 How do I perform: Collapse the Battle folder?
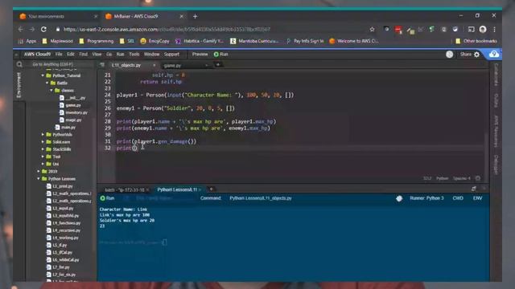(x=47, y=83)
